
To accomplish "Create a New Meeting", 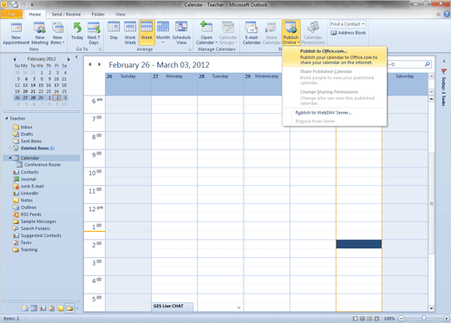I will [x=40, y=34].
